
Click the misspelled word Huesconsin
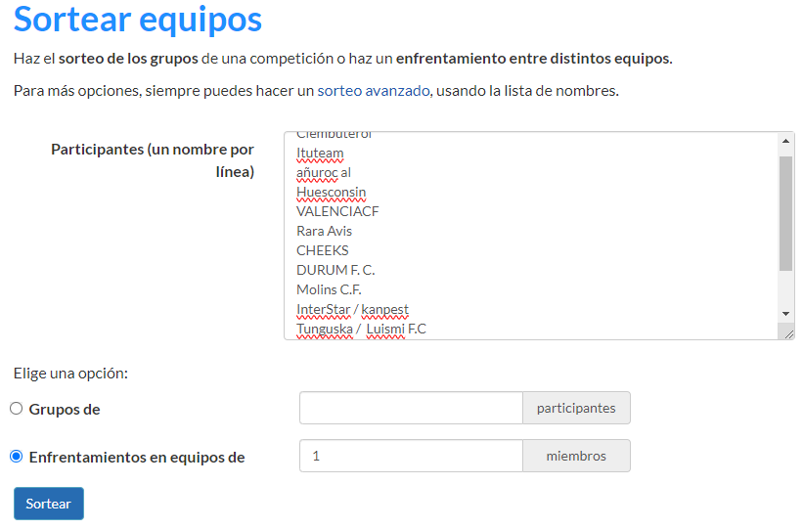(x=331, y=193)
